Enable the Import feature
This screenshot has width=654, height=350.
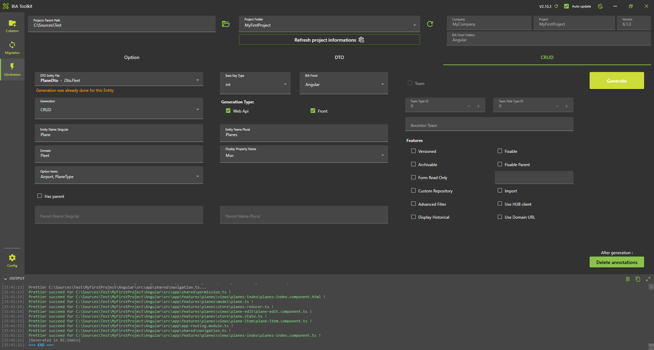[500, 191]
